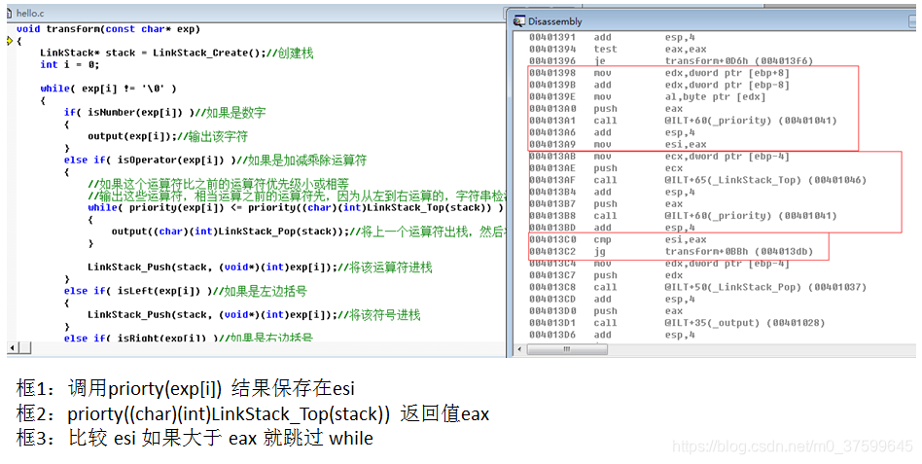The width and height of the screenshot is (922, 464).
Task: Click disassembly address 00401391
Action: pyautogui.click(x=552, y=37)
